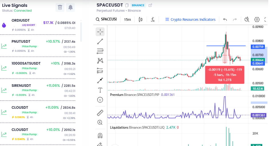
Task: Click Price Pump tag on SIRENUSDT
Action: pos(29,90)
